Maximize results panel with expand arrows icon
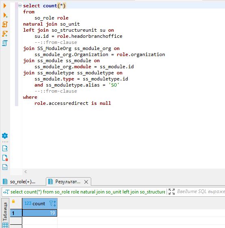 [171, 192]
